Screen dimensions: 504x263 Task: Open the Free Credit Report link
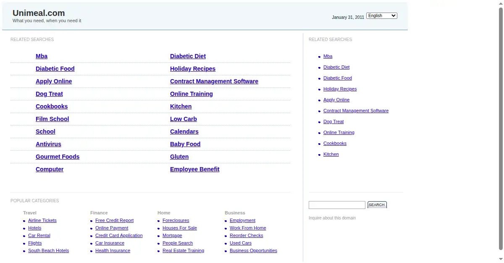pyautogui.click(x=115, y=220)
